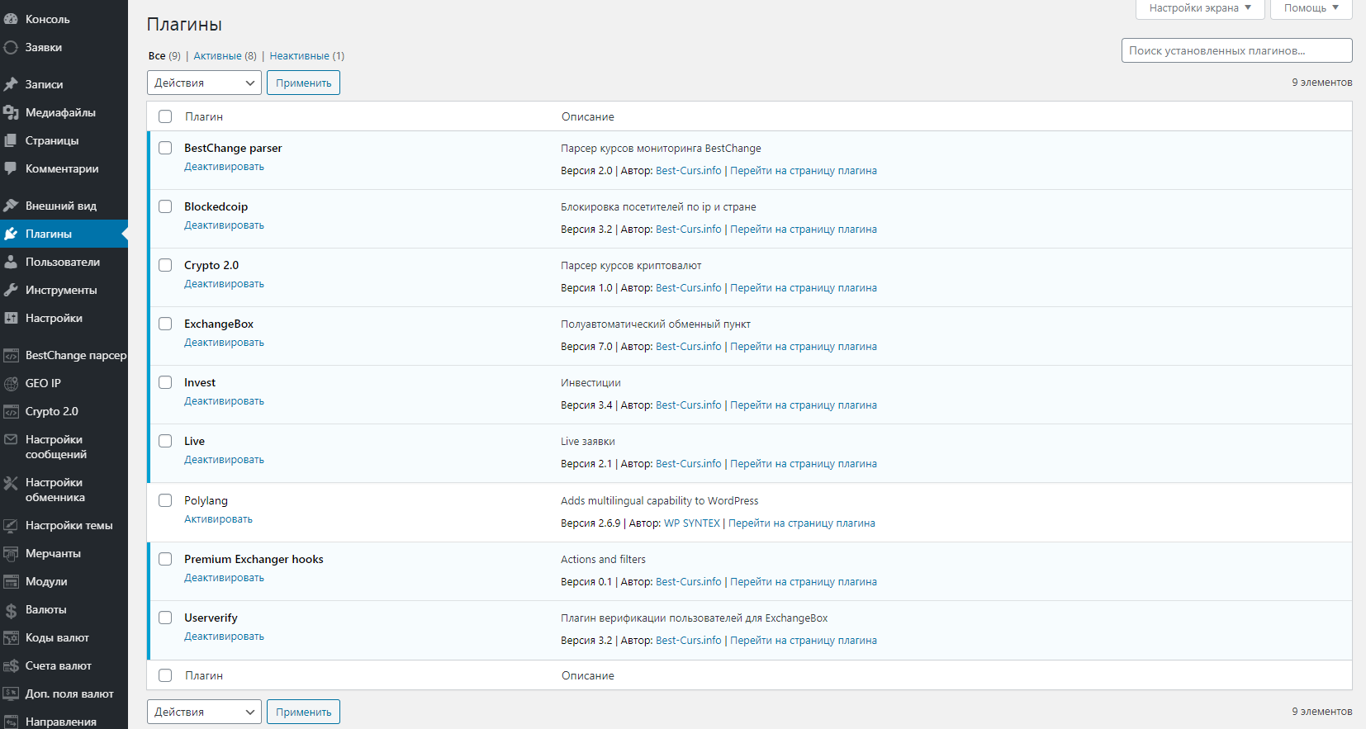Check the select-all checkbox in table header
This screenshot has height=729, width=1366.
pyautogui.click(x=165, y=116)
